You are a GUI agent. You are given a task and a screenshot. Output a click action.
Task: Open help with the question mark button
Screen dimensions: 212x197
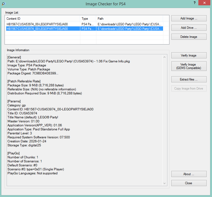[x=194, y=2]
